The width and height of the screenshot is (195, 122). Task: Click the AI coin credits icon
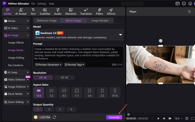tap(36, 117)
